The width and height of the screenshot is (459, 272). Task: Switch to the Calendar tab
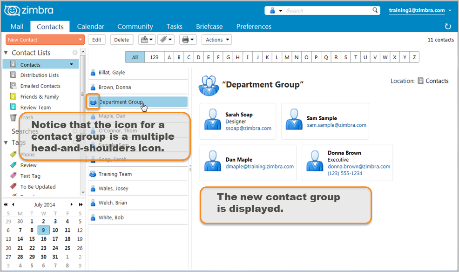pos(90,27)
